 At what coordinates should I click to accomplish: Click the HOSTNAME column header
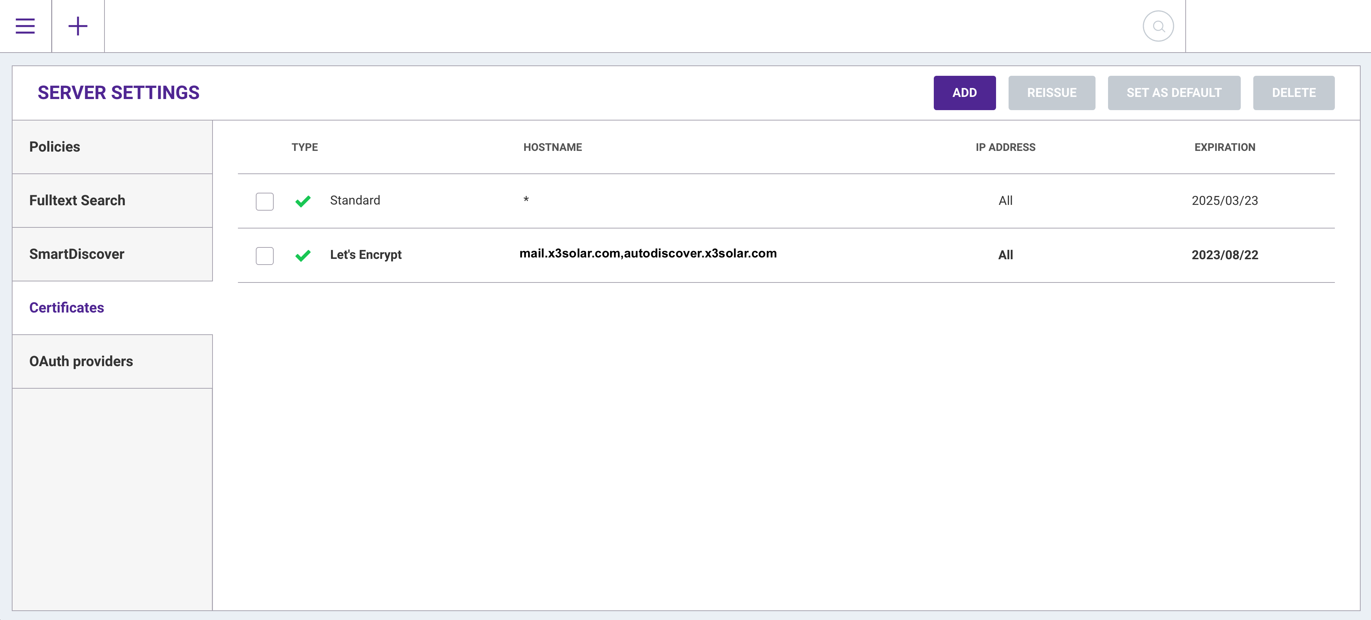coord(552,147)
